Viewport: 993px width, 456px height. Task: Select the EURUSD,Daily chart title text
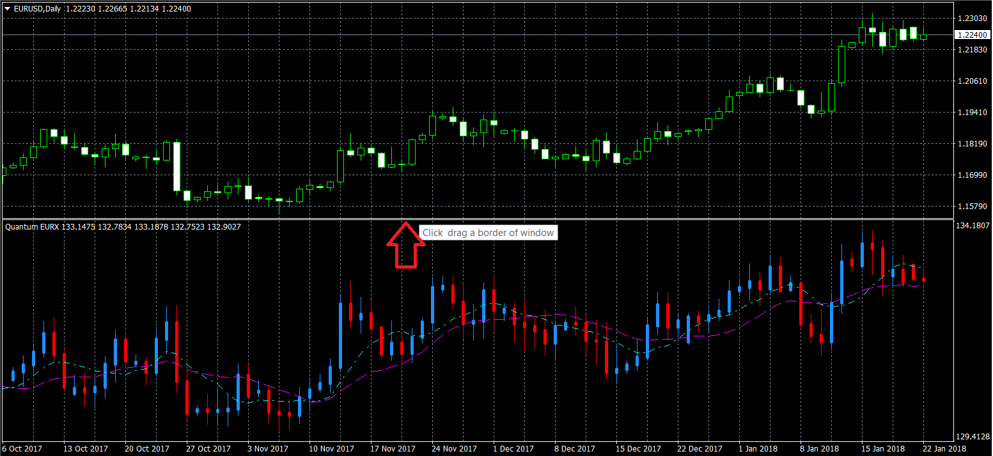coord(38,9)
